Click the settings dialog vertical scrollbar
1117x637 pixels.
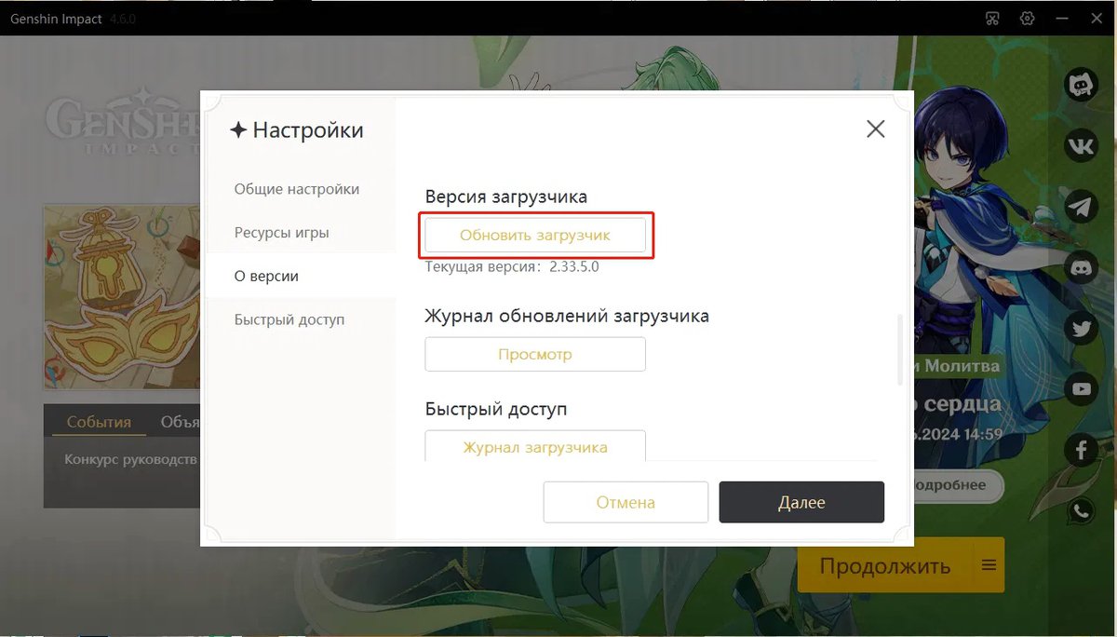(899, 350)
